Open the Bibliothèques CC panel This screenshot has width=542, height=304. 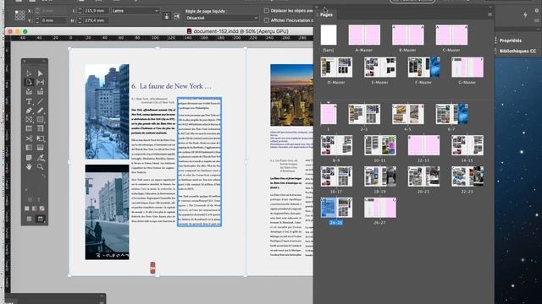coord(517,51)
